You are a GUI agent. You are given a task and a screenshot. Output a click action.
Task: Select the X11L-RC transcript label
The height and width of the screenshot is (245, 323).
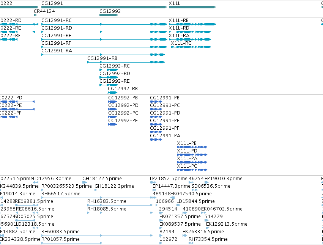tap(181, 43)
